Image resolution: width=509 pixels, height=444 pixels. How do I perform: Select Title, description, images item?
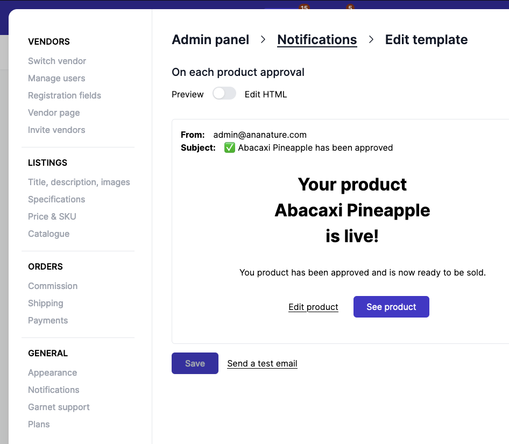click(x=79, y=182)
